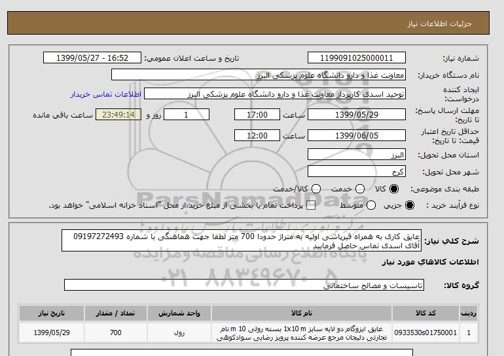Viewport: 504px width, 356px height.
Task: Click the announcement date field 1399/05/27 - 16:52
Action: pyautogui.click(x=92, y=57)
